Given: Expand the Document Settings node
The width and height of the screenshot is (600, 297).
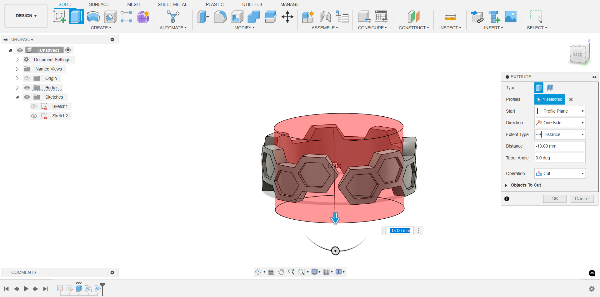Looking at the screenshot, I should click(17, 60).
